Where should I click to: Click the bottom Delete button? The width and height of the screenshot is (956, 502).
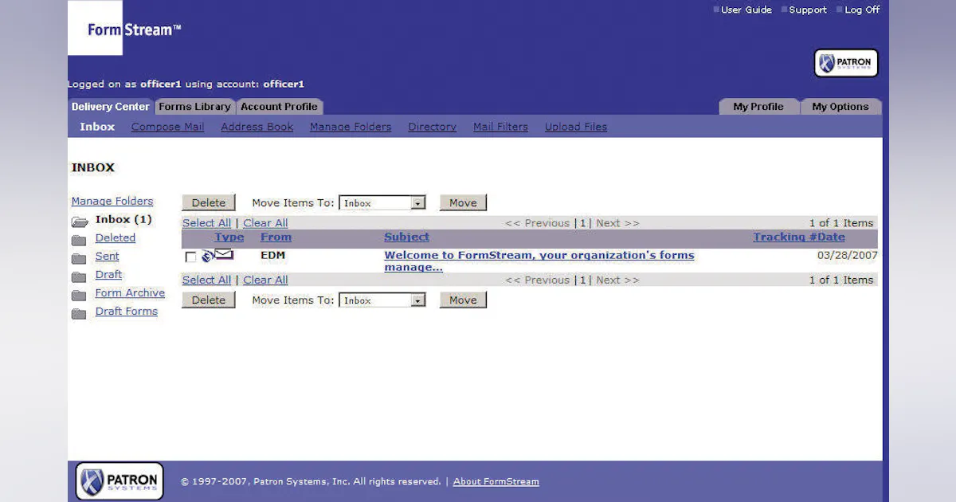[x=209, y=300]
